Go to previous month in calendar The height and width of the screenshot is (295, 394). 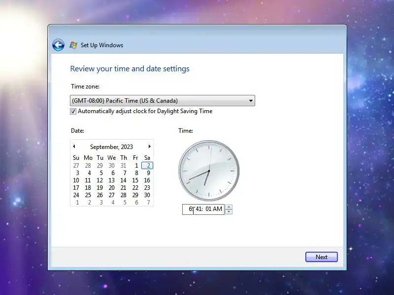[74, 146]
